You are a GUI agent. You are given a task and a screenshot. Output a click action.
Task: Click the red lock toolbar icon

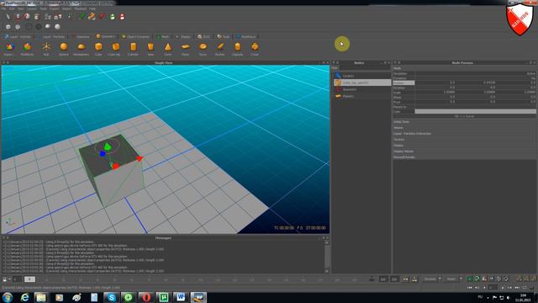122,17
